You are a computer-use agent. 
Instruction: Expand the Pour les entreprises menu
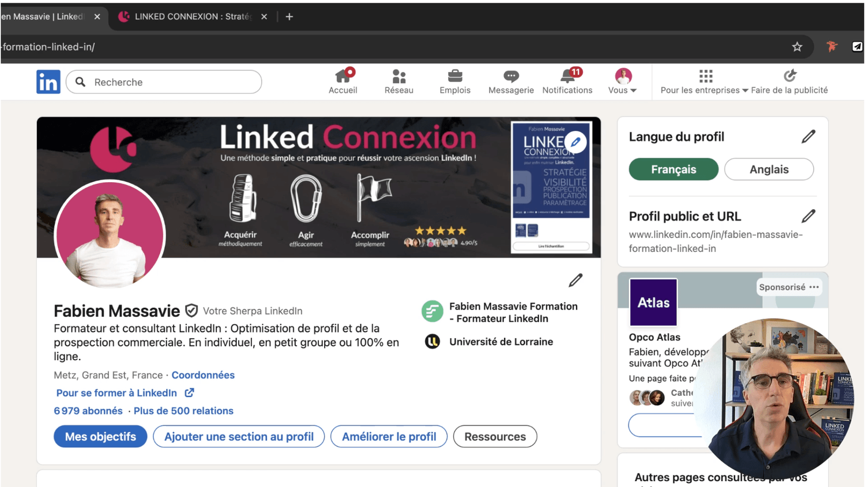[x=704, y=81]
